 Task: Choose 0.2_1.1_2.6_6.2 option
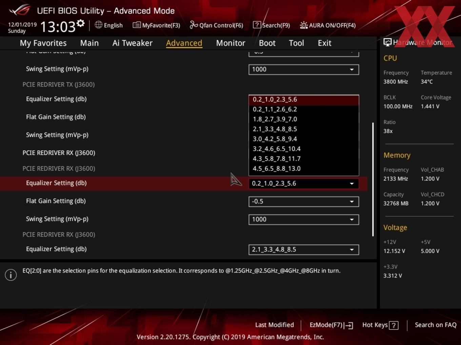[304, 109]
